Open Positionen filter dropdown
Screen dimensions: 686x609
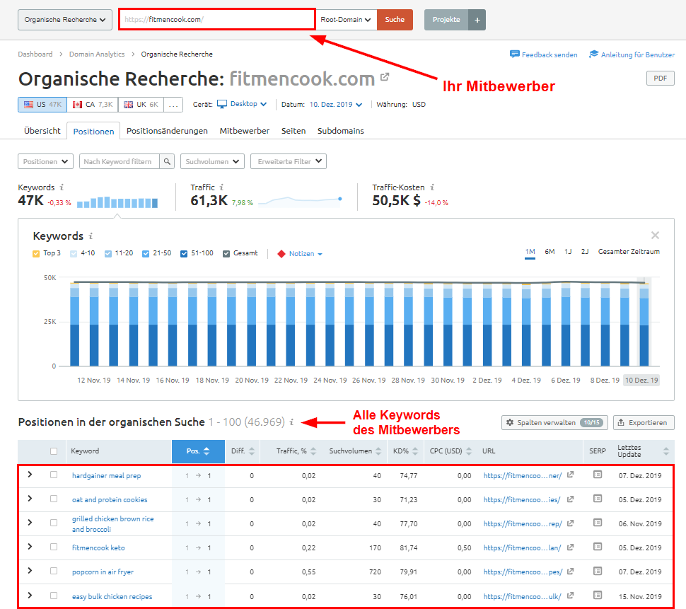tap(45, 161)
